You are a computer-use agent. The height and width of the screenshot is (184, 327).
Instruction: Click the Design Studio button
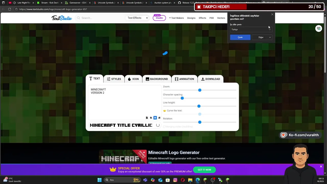159,18
